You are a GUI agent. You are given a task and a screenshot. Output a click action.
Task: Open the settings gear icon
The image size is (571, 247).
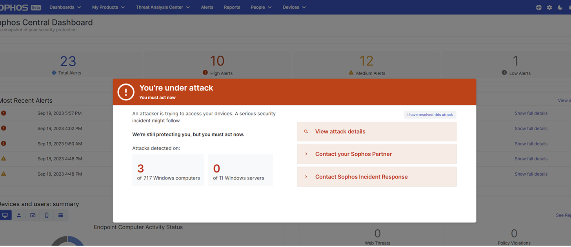pos(549,7)
